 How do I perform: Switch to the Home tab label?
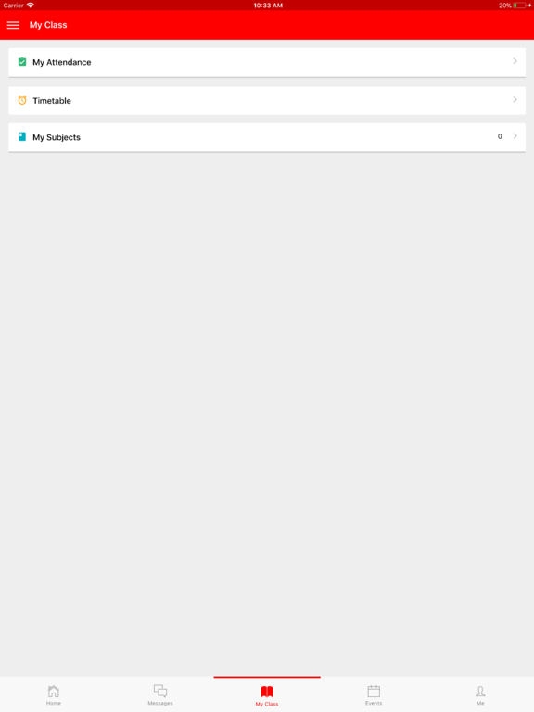click(x=54, y=703)
